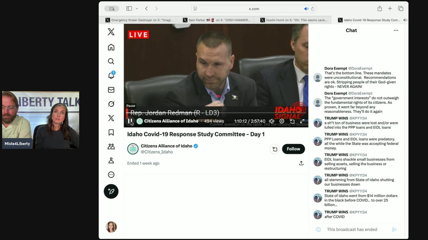
Task: Open Grok icon in sidebar
Action: pyautogui.click(x=111, y=104)
